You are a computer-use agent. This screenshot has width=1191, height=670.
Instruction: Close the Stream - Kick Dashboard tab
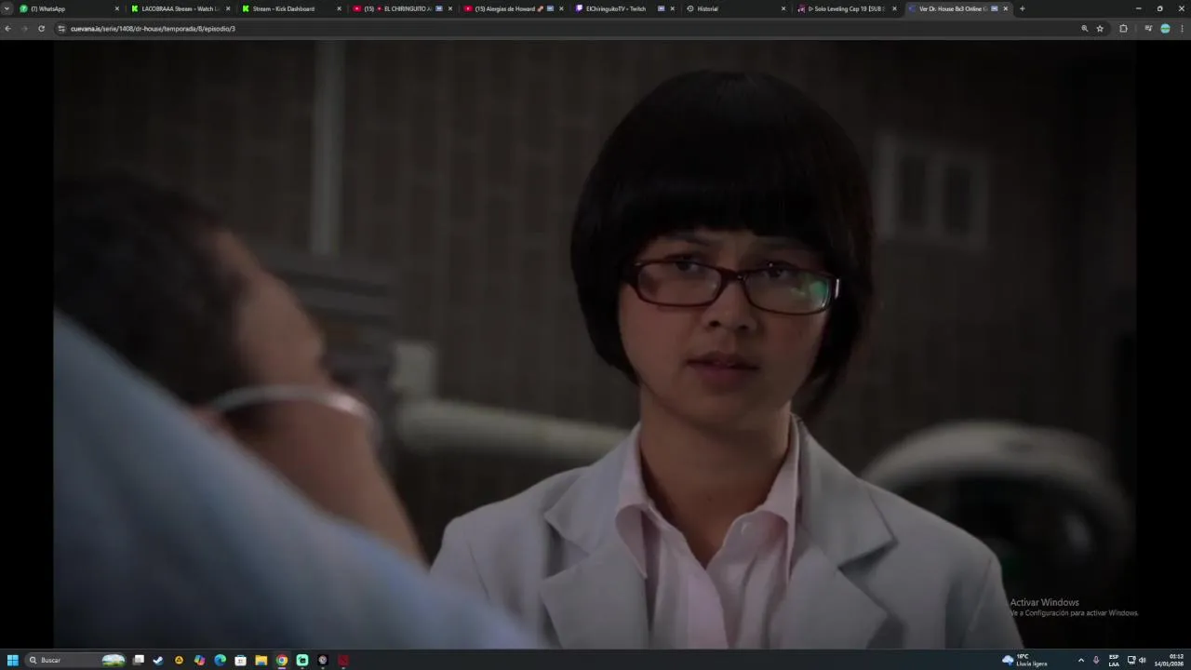click(x=339, y=8)
